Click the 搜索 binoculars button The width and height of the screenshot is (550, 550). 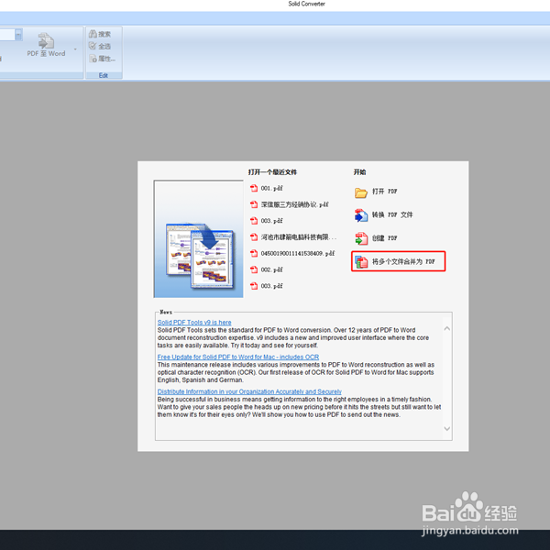100,34
